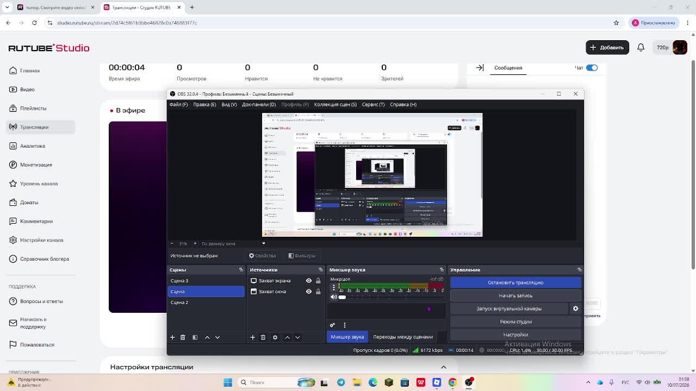Mute the Микр/доп speaker icon
Viewport: 696px width, 391px height.
coord(333,297)
